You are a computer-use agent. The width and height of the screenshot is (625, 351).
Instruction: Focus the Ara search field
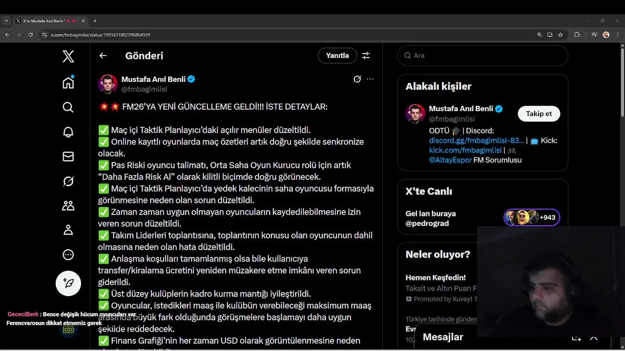pyautogui.click(x=483, y=56)
